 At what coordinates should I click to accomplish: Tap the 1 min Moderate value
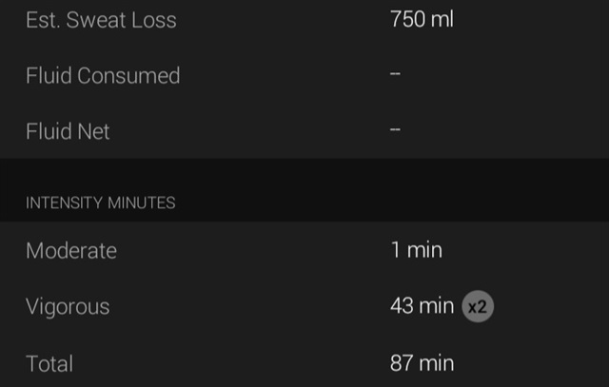tap(416, 251)
